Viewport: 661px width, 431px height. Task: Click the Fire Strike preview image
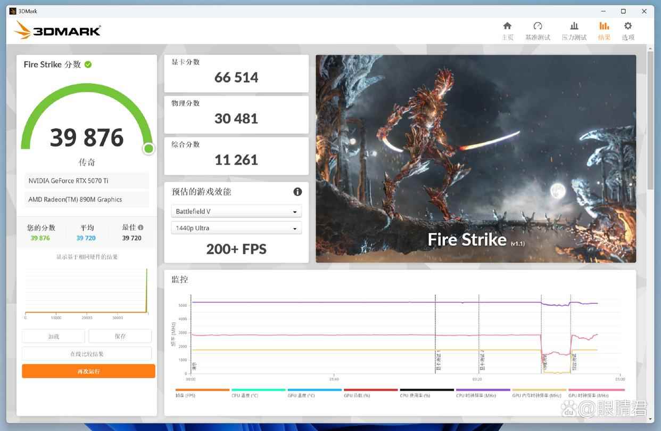click(x=476, y=159)
